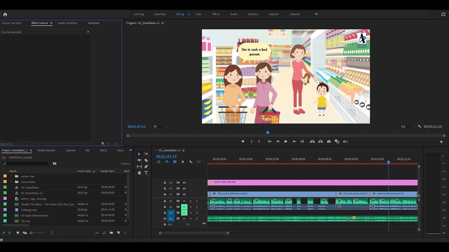Expand the scenes clips bin
The width and height of the screenshot is (449, 252).
point(11,176)
